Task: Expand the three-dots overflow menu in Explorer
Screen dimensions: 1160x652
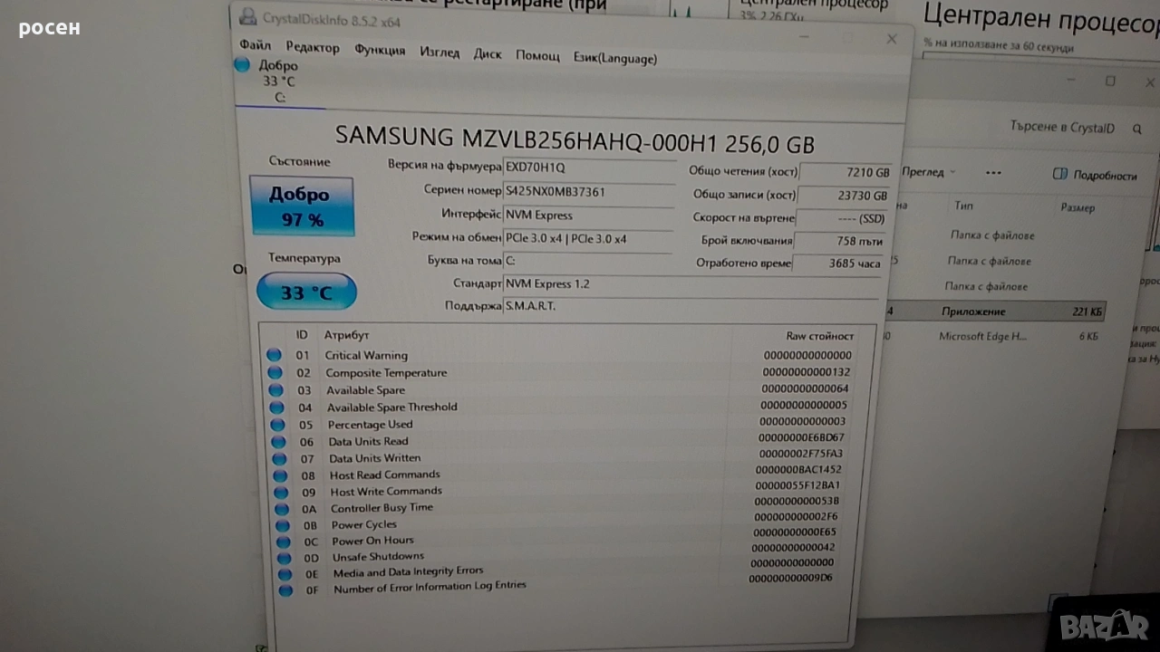Action: coord(993,173)
